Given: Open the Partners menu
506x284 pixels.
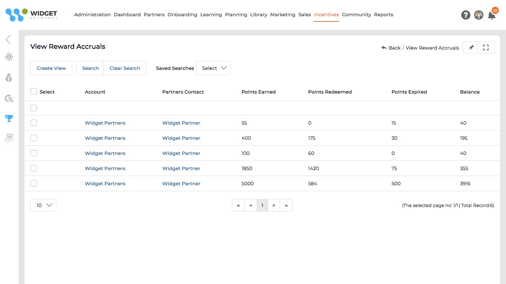Looking at the screenshot, I should (x=154, y=15).
